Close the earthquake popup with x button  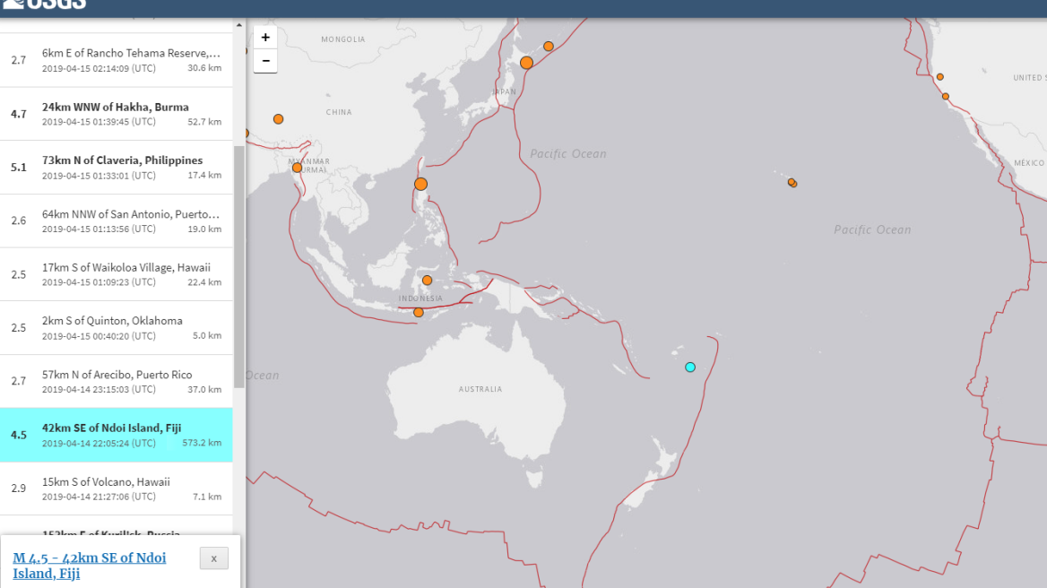click(x=213, y=558)
